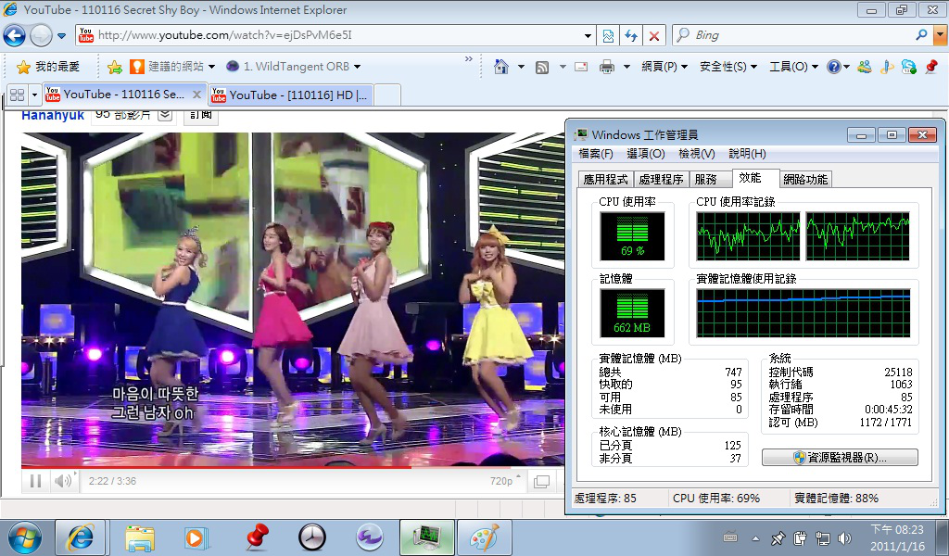Open the Quick Tabs grid icon
The image size is (949, 556).
click(x=17, y=95)
